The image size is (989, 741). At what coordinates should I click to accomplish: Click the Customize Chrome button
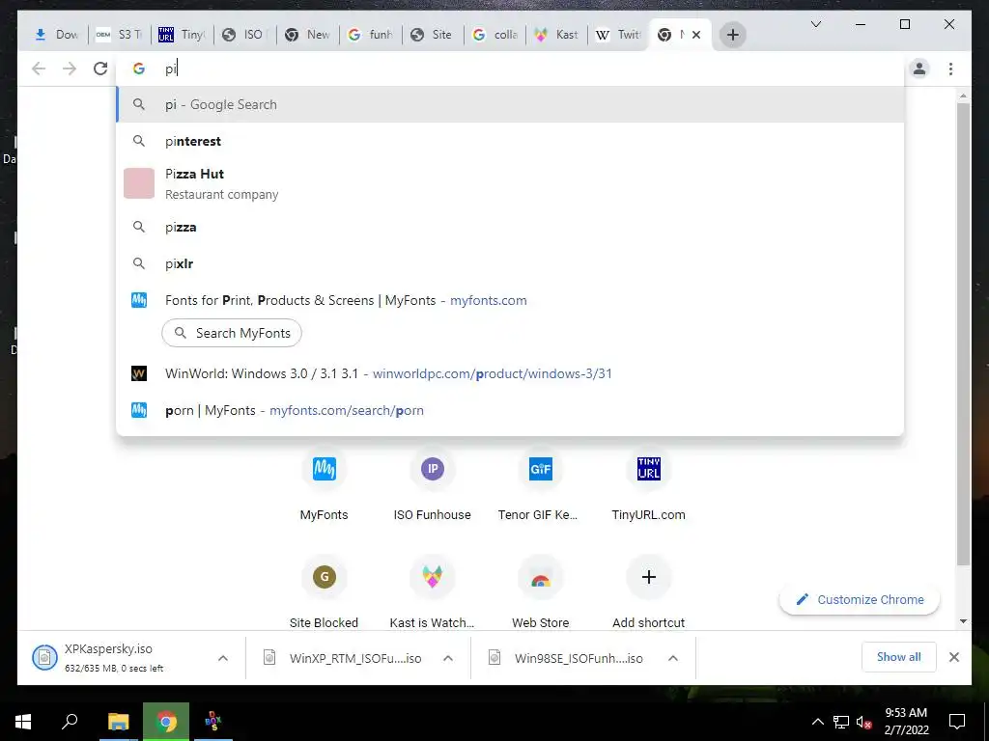[x=859, y=600]
